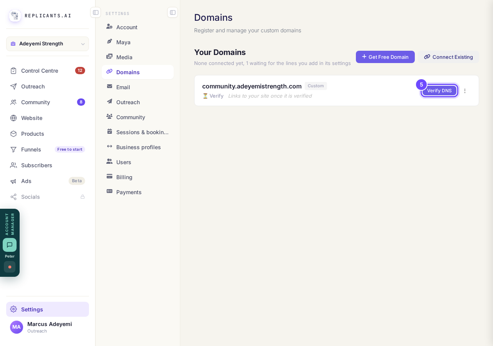The width and height of the screenshot is (493, 346).
Task: Open Payments settings
Action: (x=138, y=192)
